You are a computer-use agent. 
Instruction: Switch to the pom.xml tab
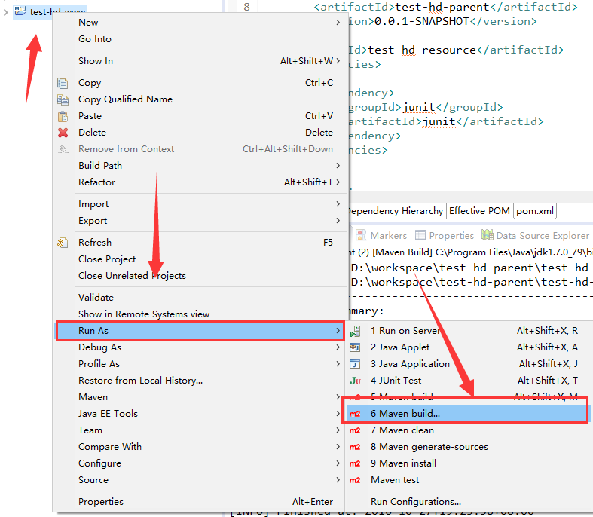tap(535, 211)
